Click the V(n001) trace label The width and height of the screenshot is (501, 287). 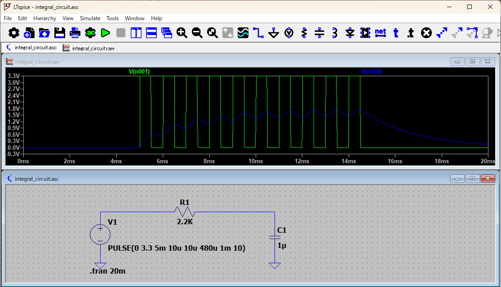139,71
